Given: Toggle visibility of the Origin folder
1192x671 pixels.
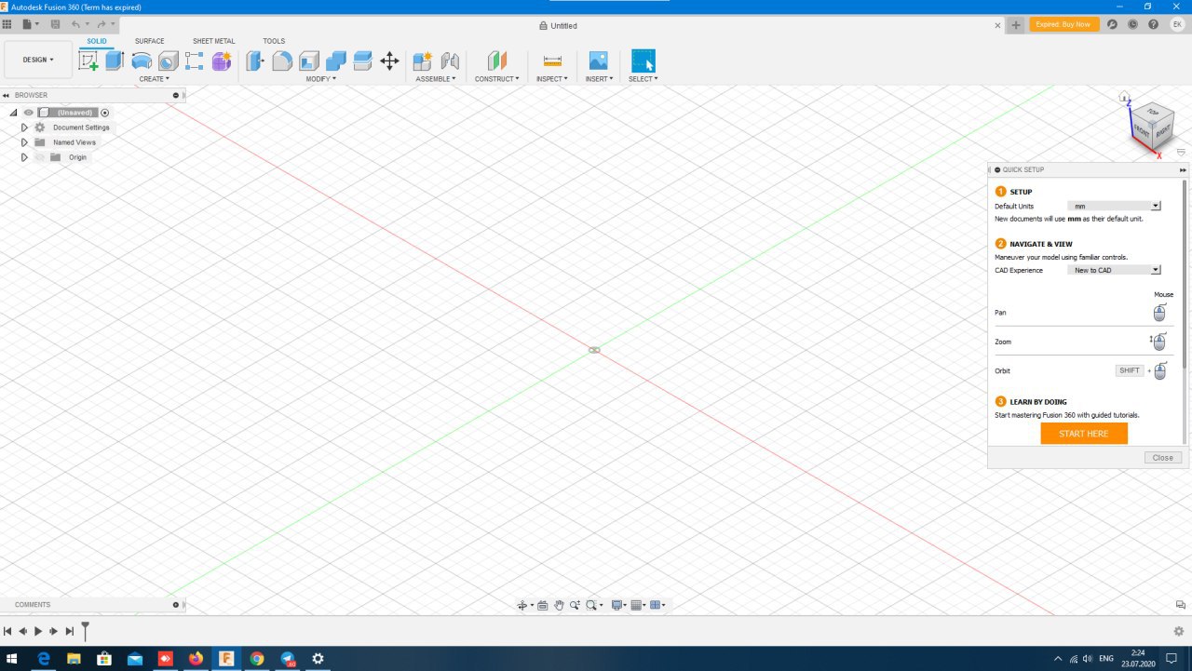Looking at the screenshot, I should coord(40,157).
